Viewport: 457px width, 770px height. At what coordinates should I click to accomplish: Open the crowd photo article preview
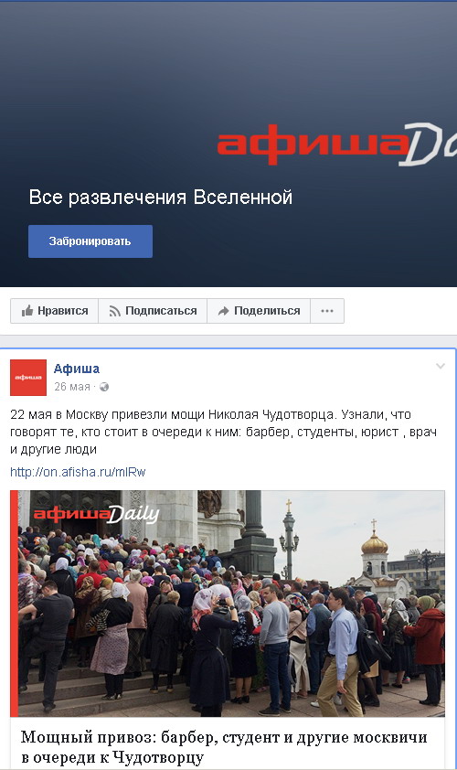click(228, 603)
